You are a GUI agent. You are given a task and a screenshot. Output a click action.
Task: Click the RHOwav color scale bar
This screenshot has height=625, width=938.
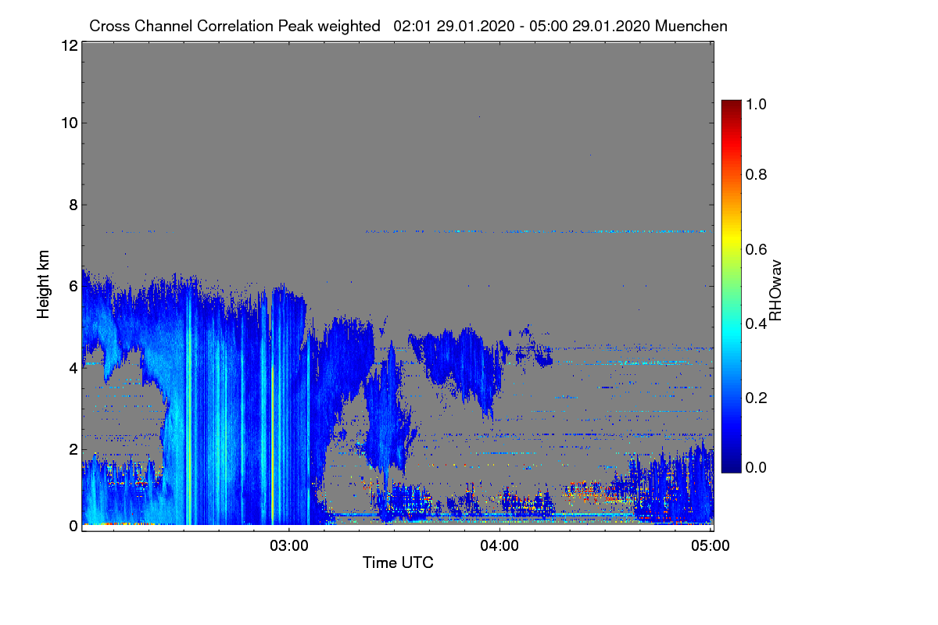coord(731,286)
